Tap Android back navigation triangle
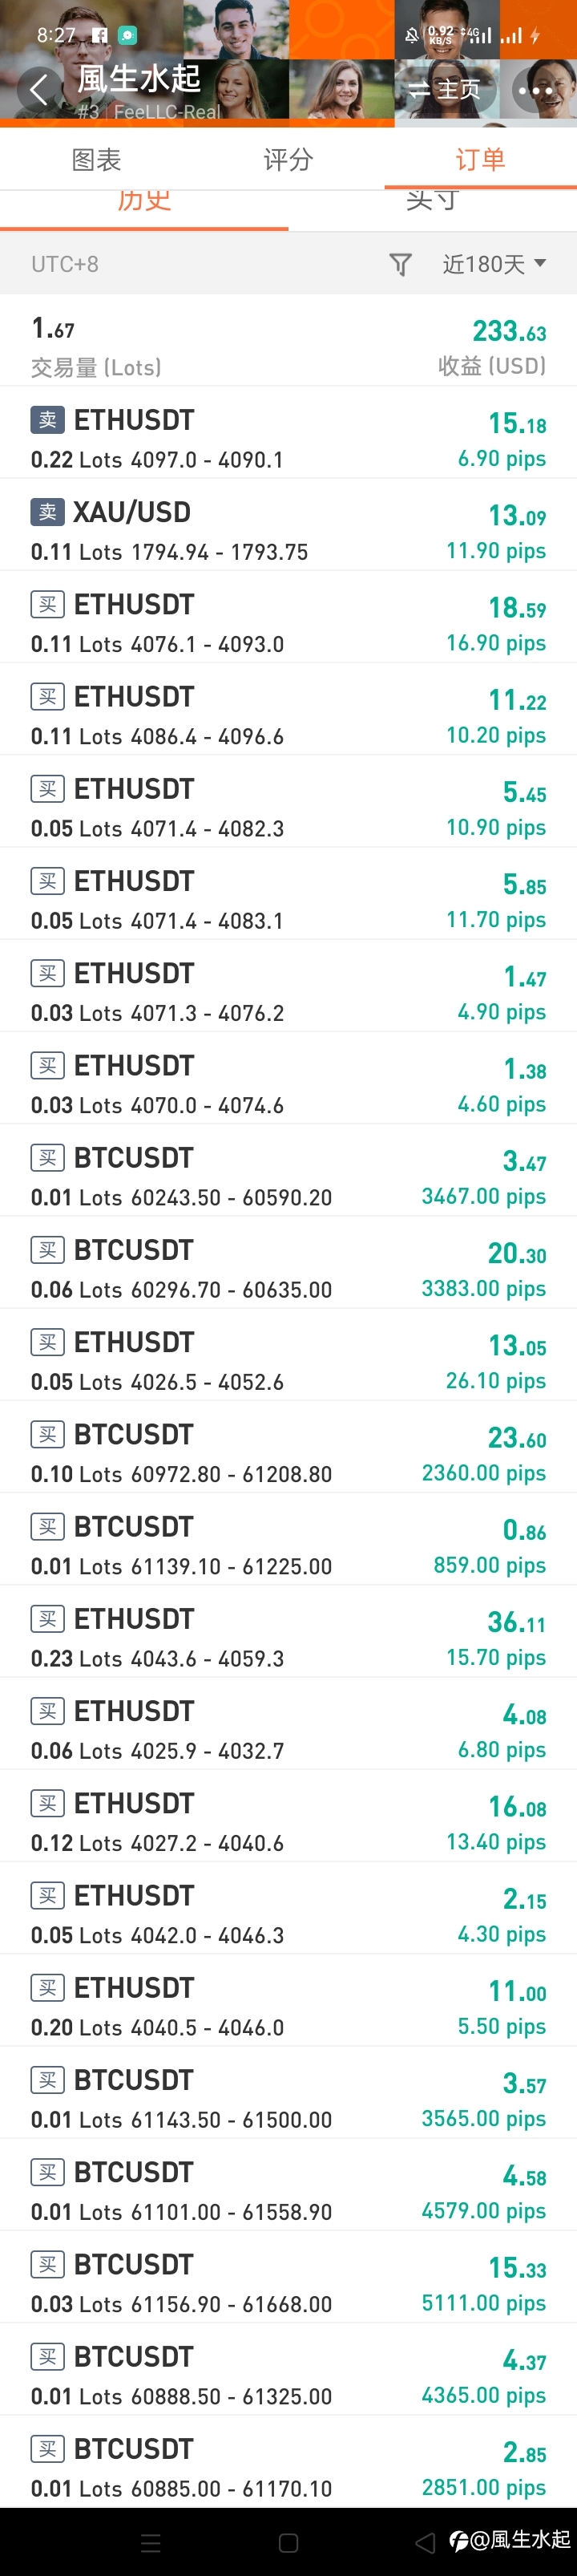The image size is (577, 2576). [425, 2541]
